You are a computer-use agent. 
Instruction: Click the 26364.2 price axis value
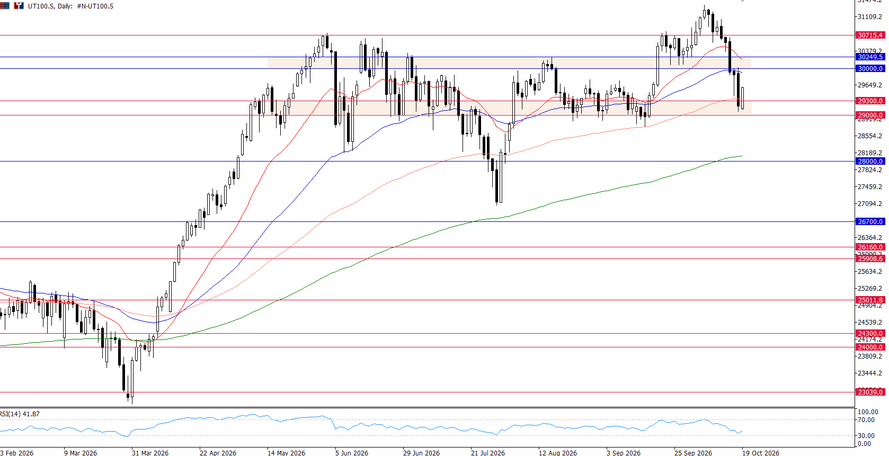[x=870, y=238]
